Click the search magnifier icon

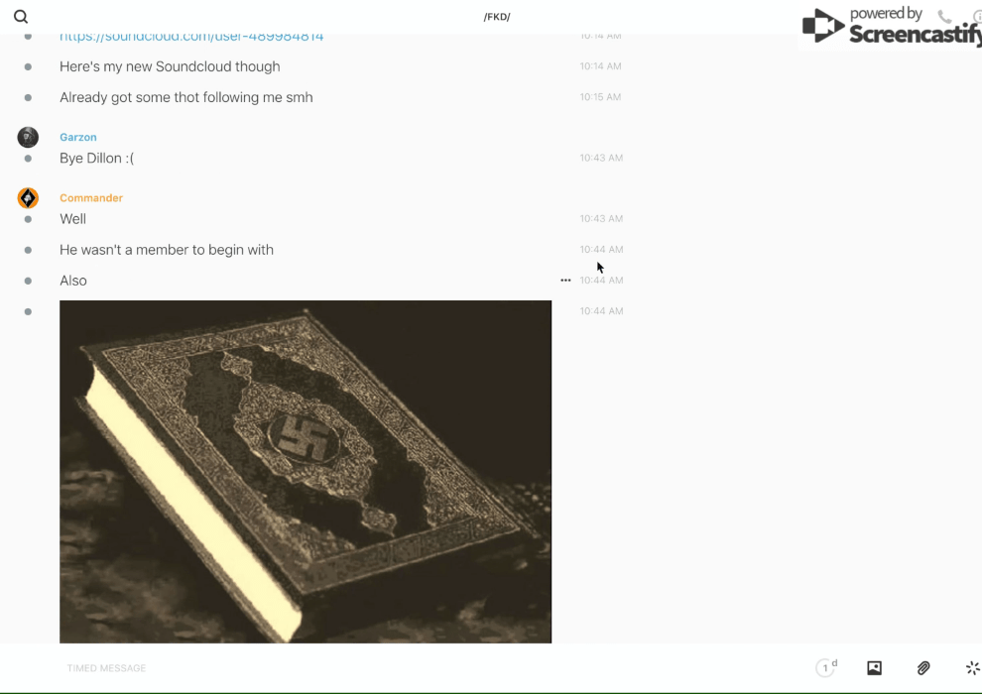coord(21,17)
